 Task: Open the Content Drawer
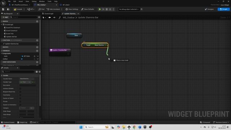pyautogui.click(x=8, y=122)
